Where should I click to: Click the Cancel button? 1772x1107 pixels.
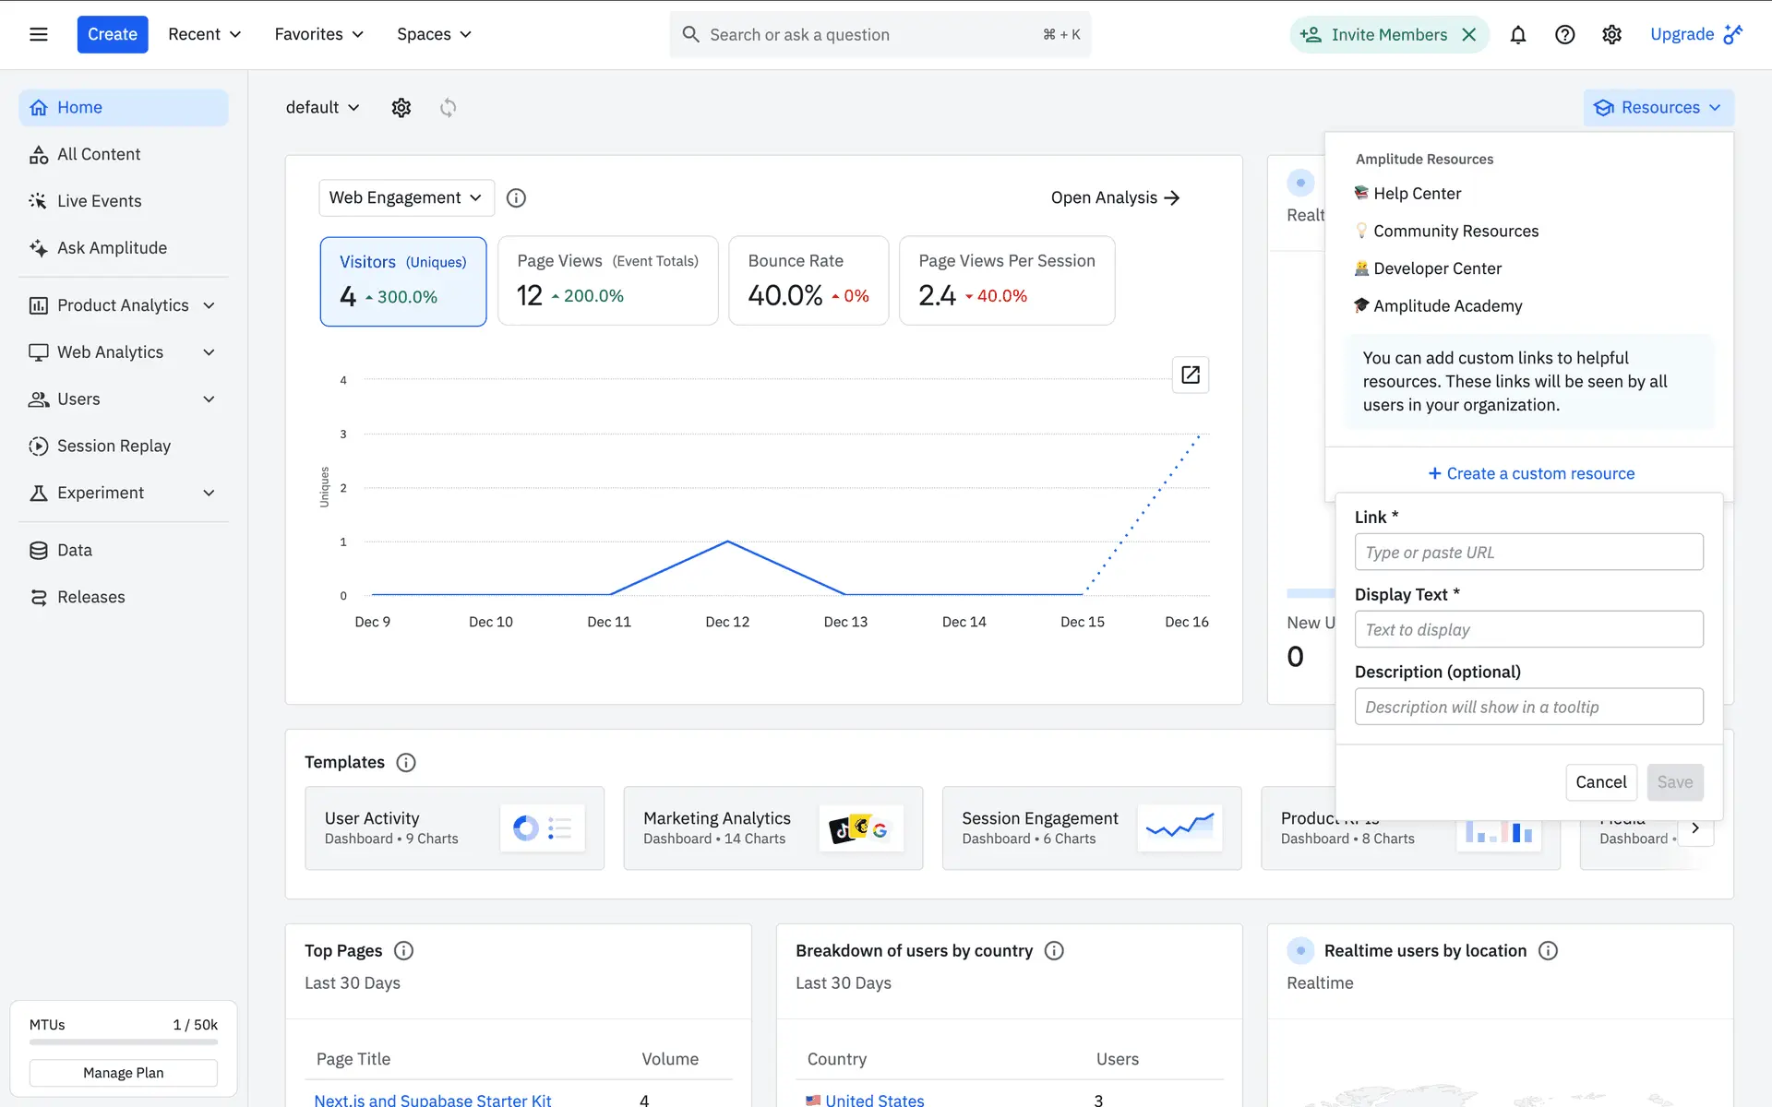point(1600,781)
